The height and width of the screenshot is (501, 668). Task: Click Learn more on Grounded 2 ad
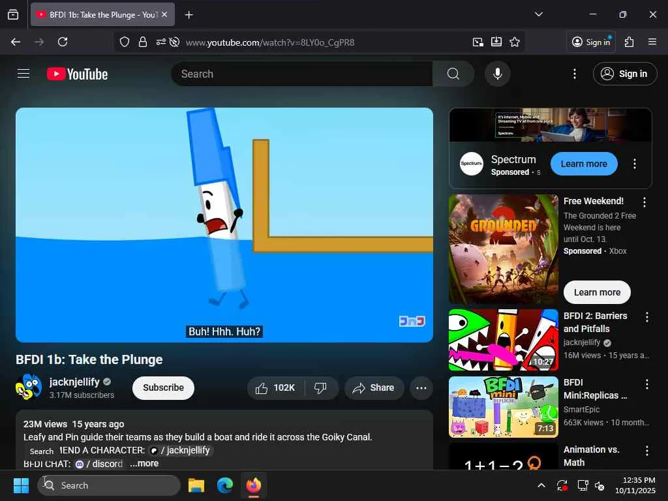(x=597, y=292)
